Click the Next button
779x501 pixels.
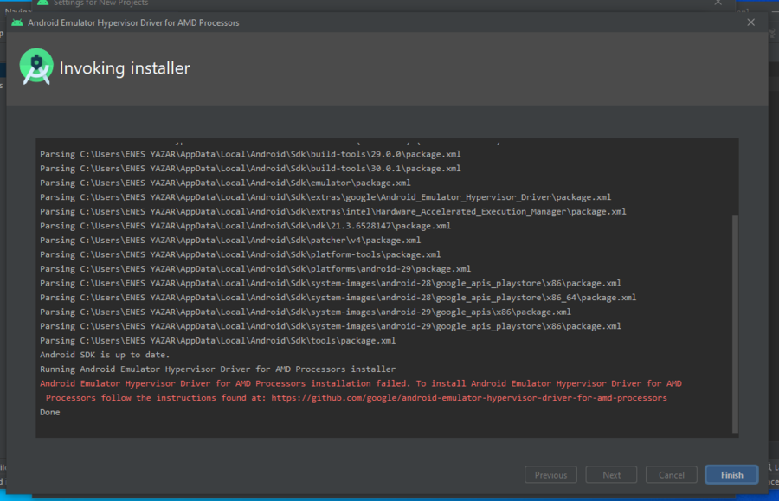click(611, 475)
